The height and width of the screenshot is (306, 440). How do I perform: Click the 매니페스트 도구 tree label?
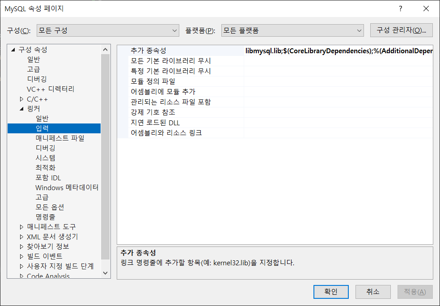(x=51, y=227)
